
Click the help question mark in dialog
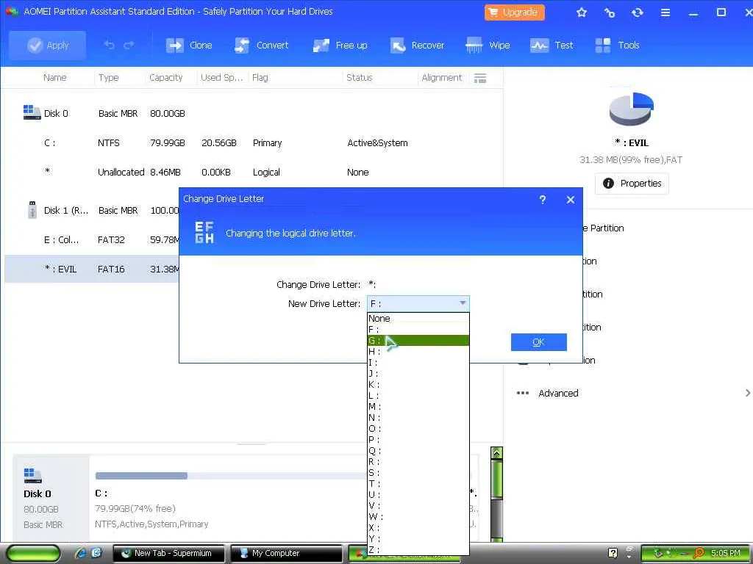tap(542, 200)
